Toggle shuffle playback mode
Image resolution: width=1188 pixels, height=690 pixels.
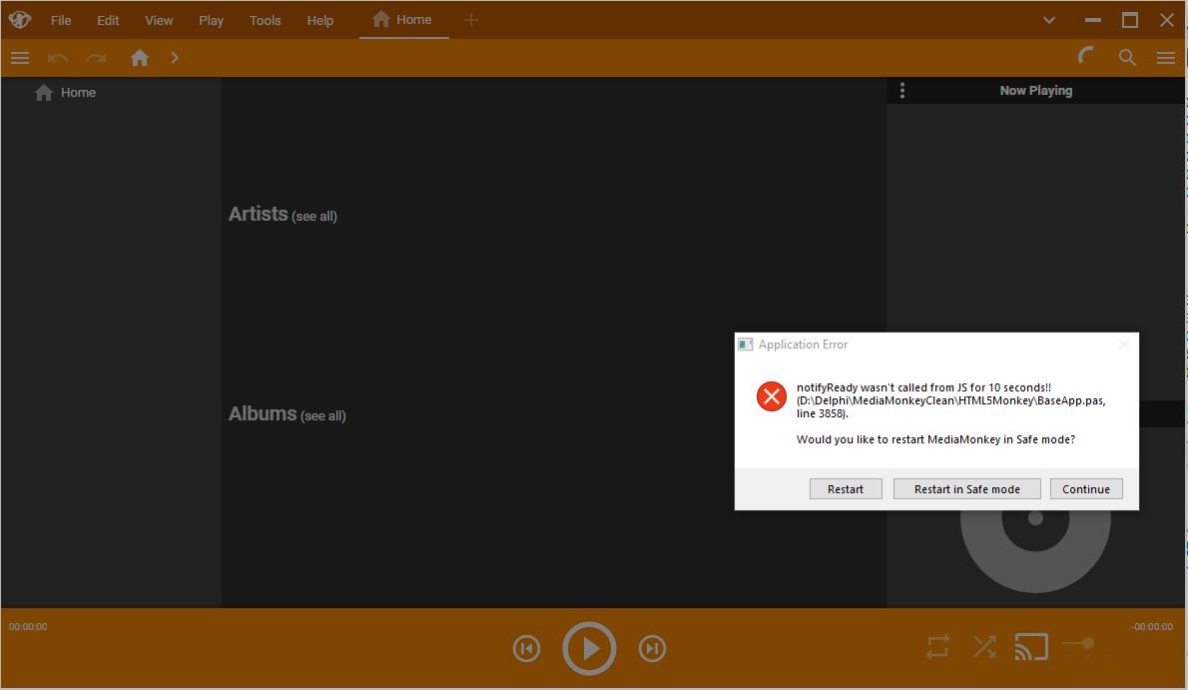984,647
